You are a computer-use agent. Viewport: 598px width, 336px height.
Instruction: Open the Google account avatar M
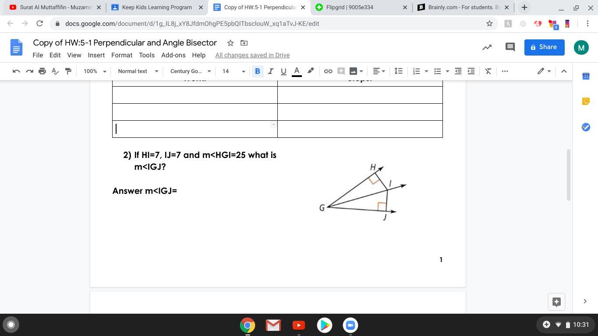(x=581, y=47)
